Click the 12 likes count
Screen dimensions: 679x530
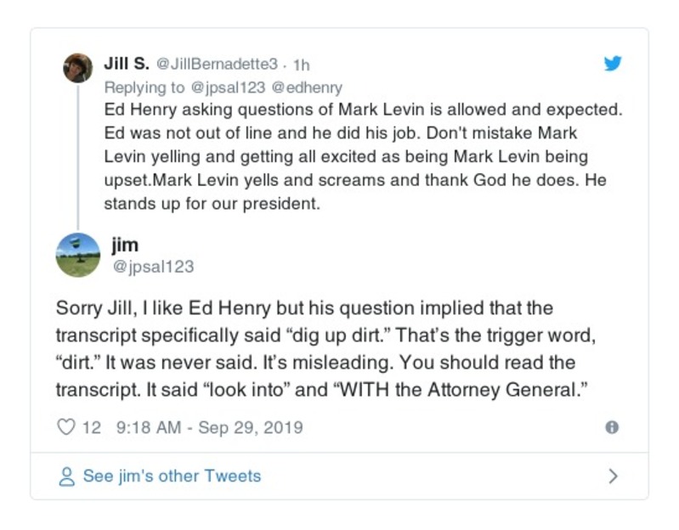[92, 427]
